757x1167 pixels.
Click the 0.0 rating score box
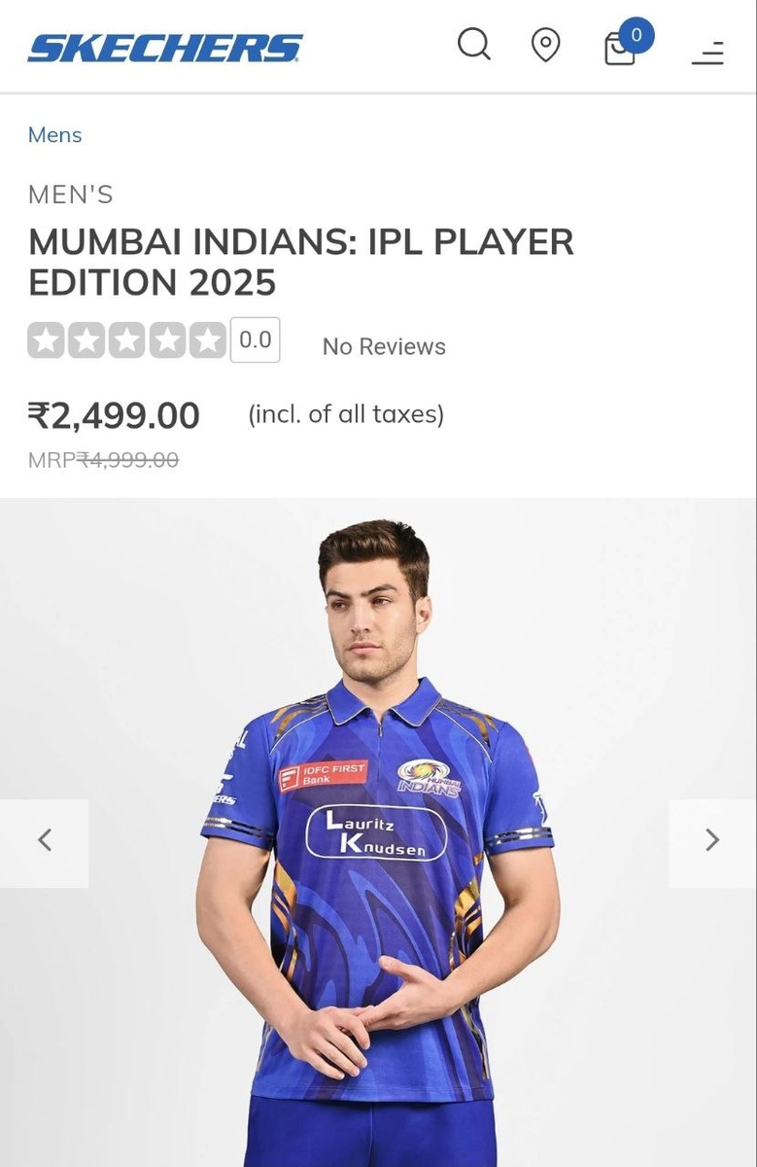pyautogui.click(x=256, y=340)
